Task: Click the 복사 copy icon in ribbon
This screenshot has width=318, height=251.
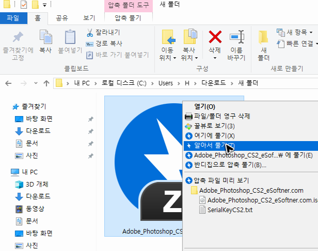Action: tap(46, 37)
